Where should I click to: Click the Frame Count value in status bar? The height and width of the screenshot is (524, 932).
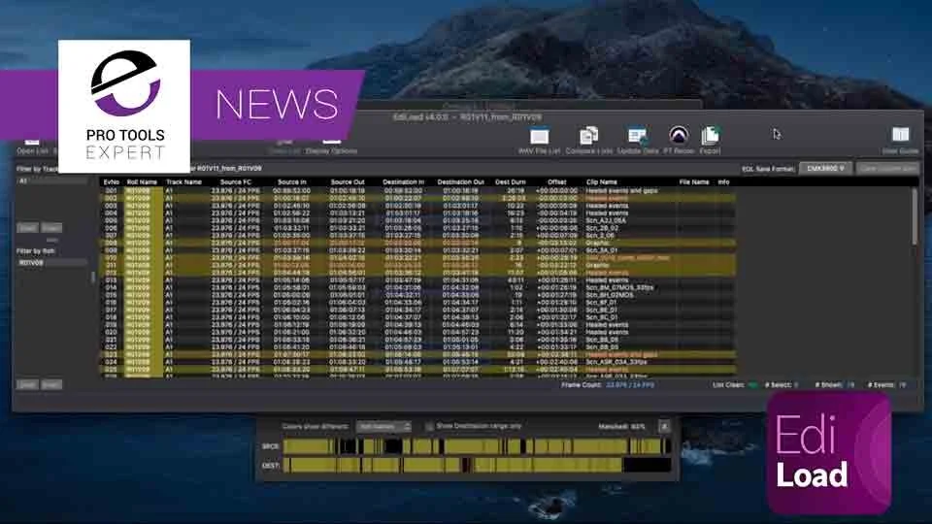(630, 385)
